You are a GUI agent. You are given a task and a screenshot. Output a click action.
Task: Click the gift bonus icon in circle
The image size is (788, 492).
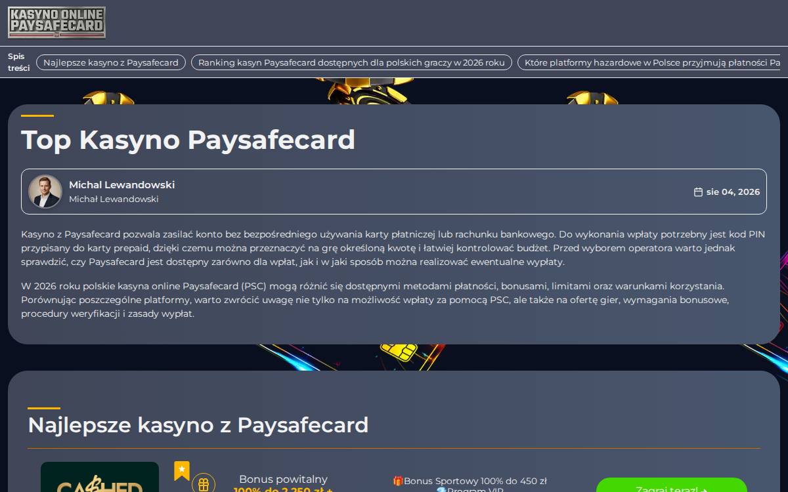click(204, 483)
